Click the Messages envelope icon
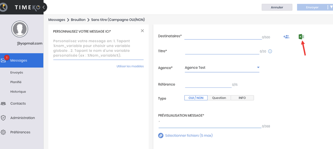The image size is (333, 149). 3,60
